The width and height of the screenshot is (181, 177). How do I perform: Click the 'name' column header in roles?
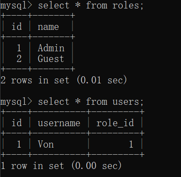coord(48,27)
